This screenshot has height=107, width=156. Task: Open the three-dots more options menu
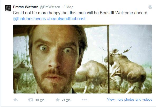pyautogui.click(x=84, y=100)
